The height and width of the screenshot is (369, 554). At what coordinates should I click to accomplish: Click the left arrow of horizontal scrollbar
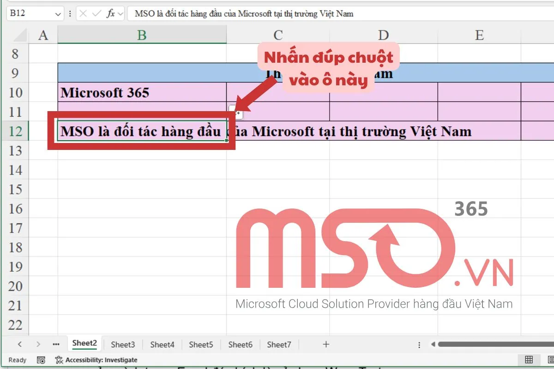(x=433, y=345)
